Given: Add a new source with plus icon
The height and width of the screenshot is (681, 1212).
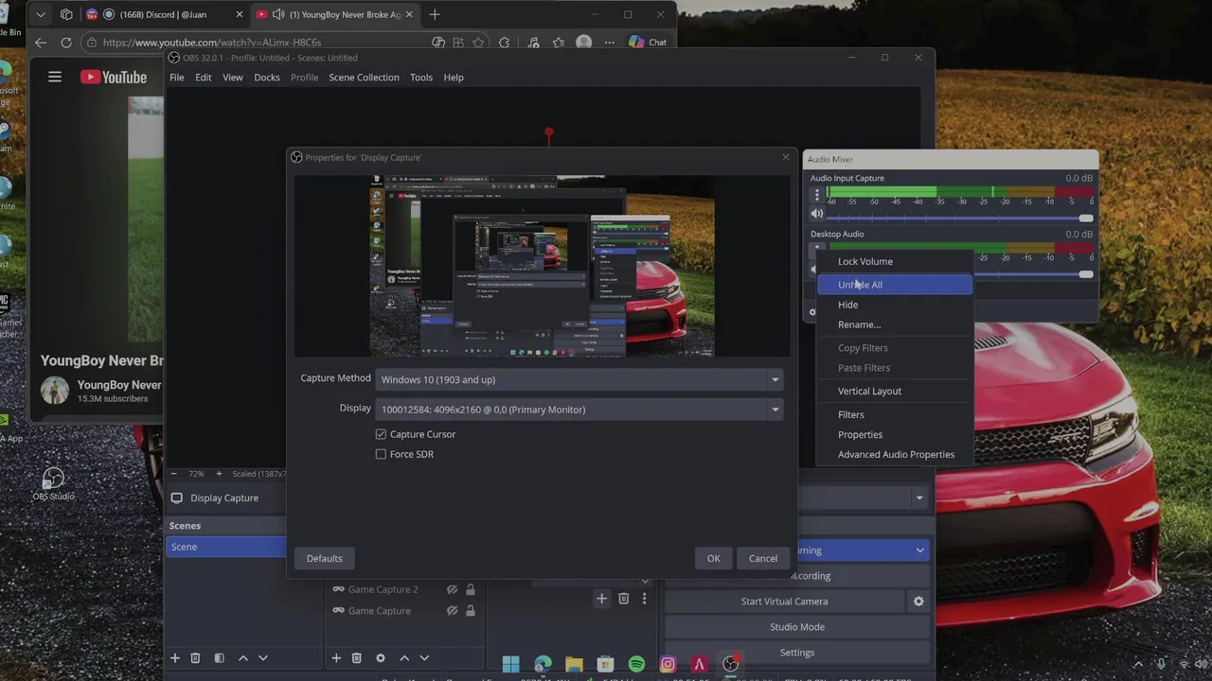Looking at the screenshot, I should pyautogui.click(x=335, y=658).
